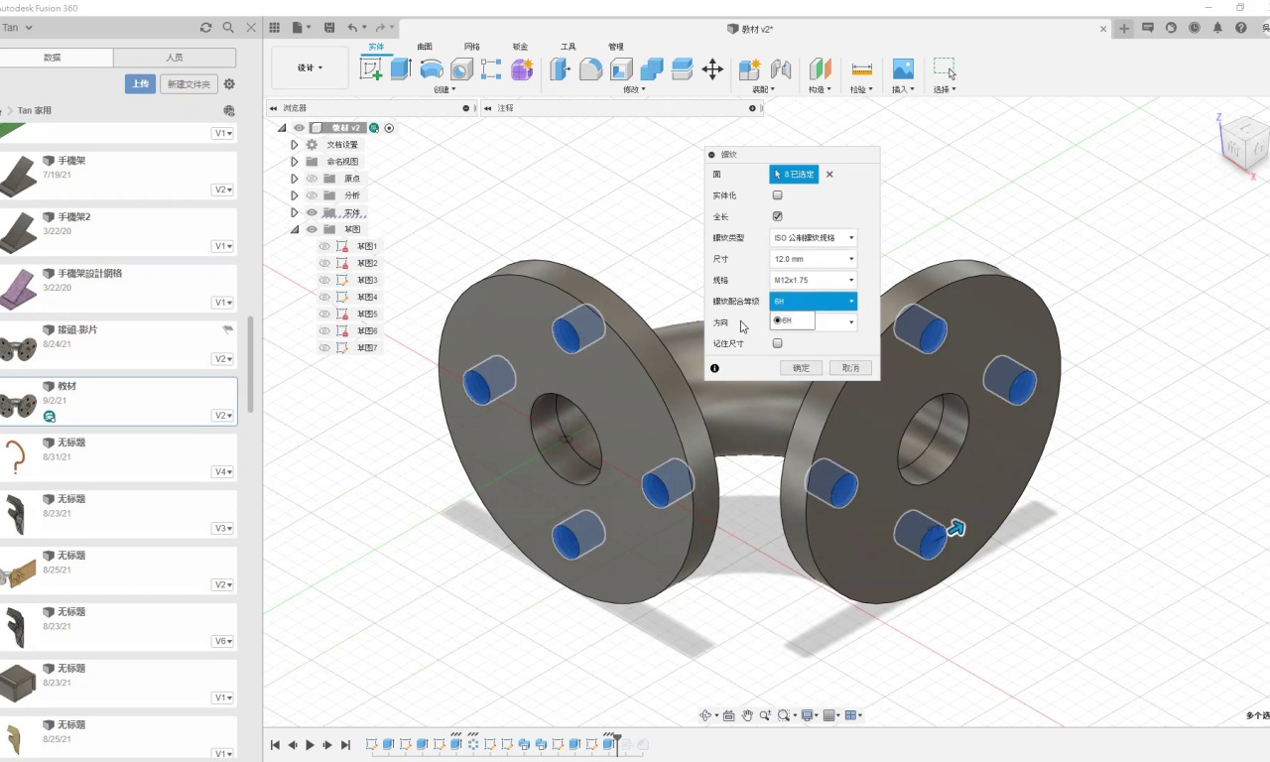Expand the 命名视图 tree node
The width and height of the screenshot is (1270, 762).
(x=295, y=162)
